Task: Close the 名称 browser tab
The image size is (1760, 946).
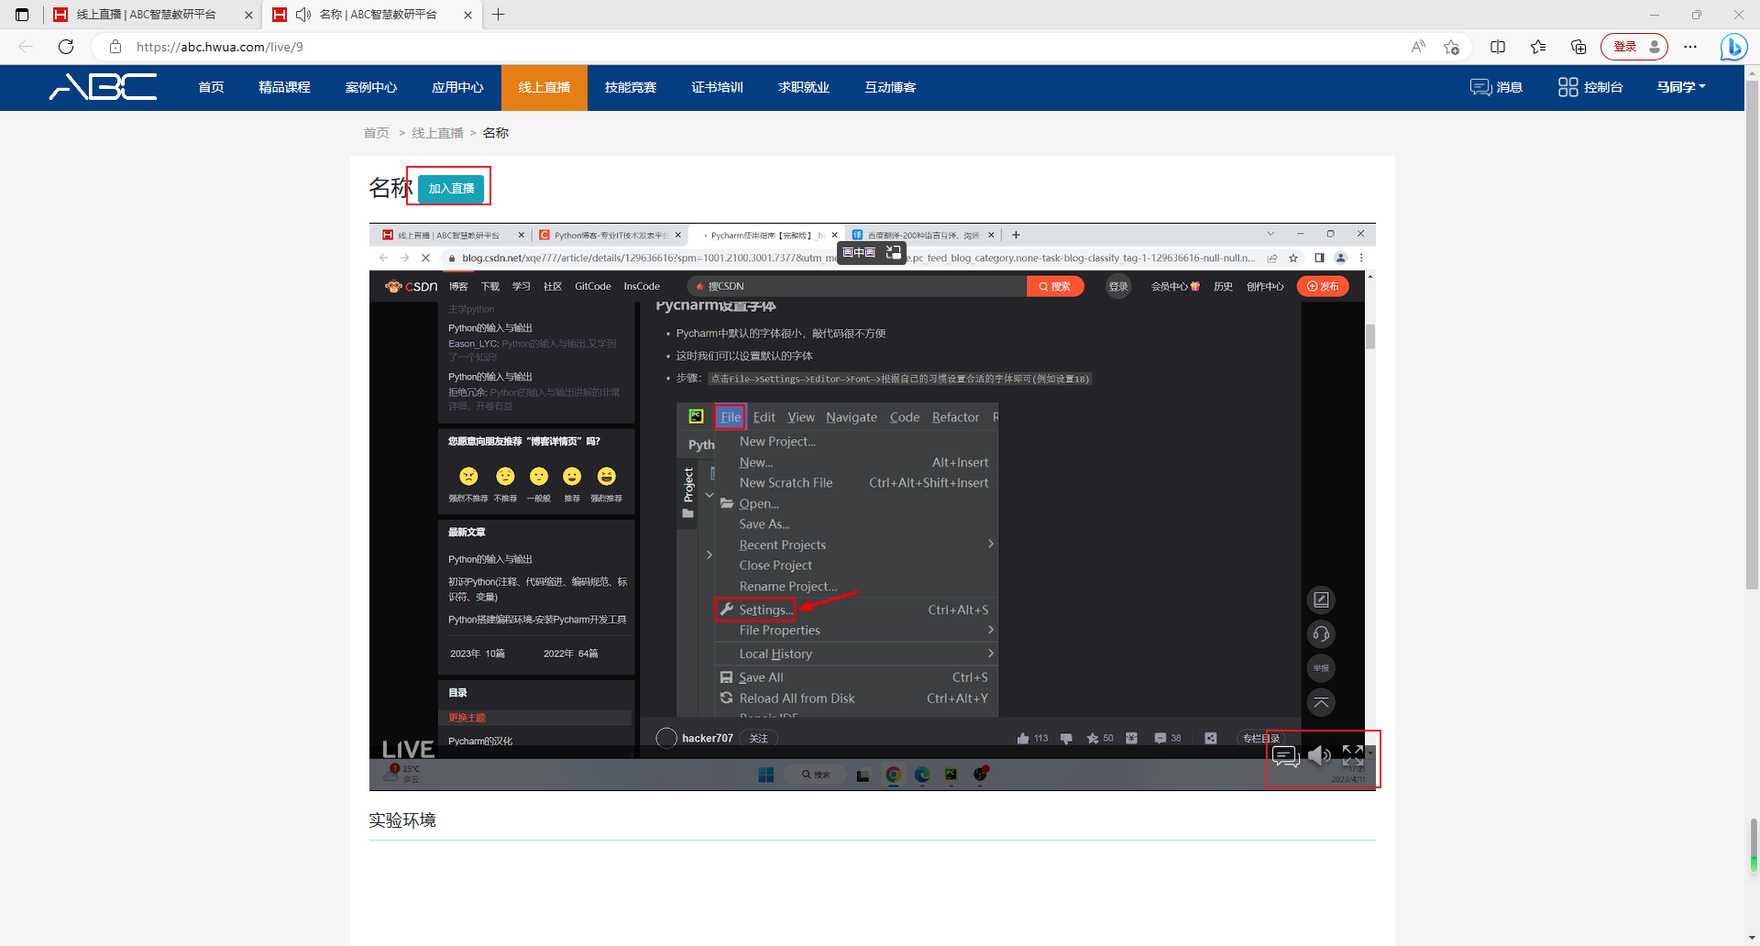Action: 467,15
